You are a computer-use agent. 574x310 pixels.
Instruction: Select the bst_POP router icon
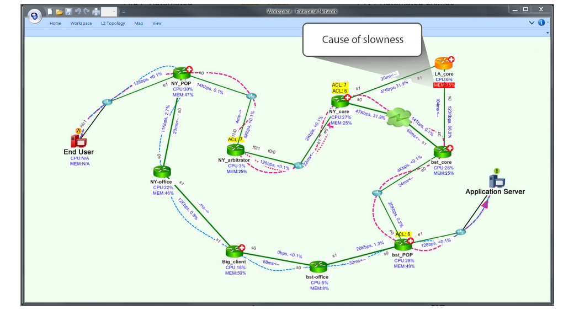click(x=403, y=244)
